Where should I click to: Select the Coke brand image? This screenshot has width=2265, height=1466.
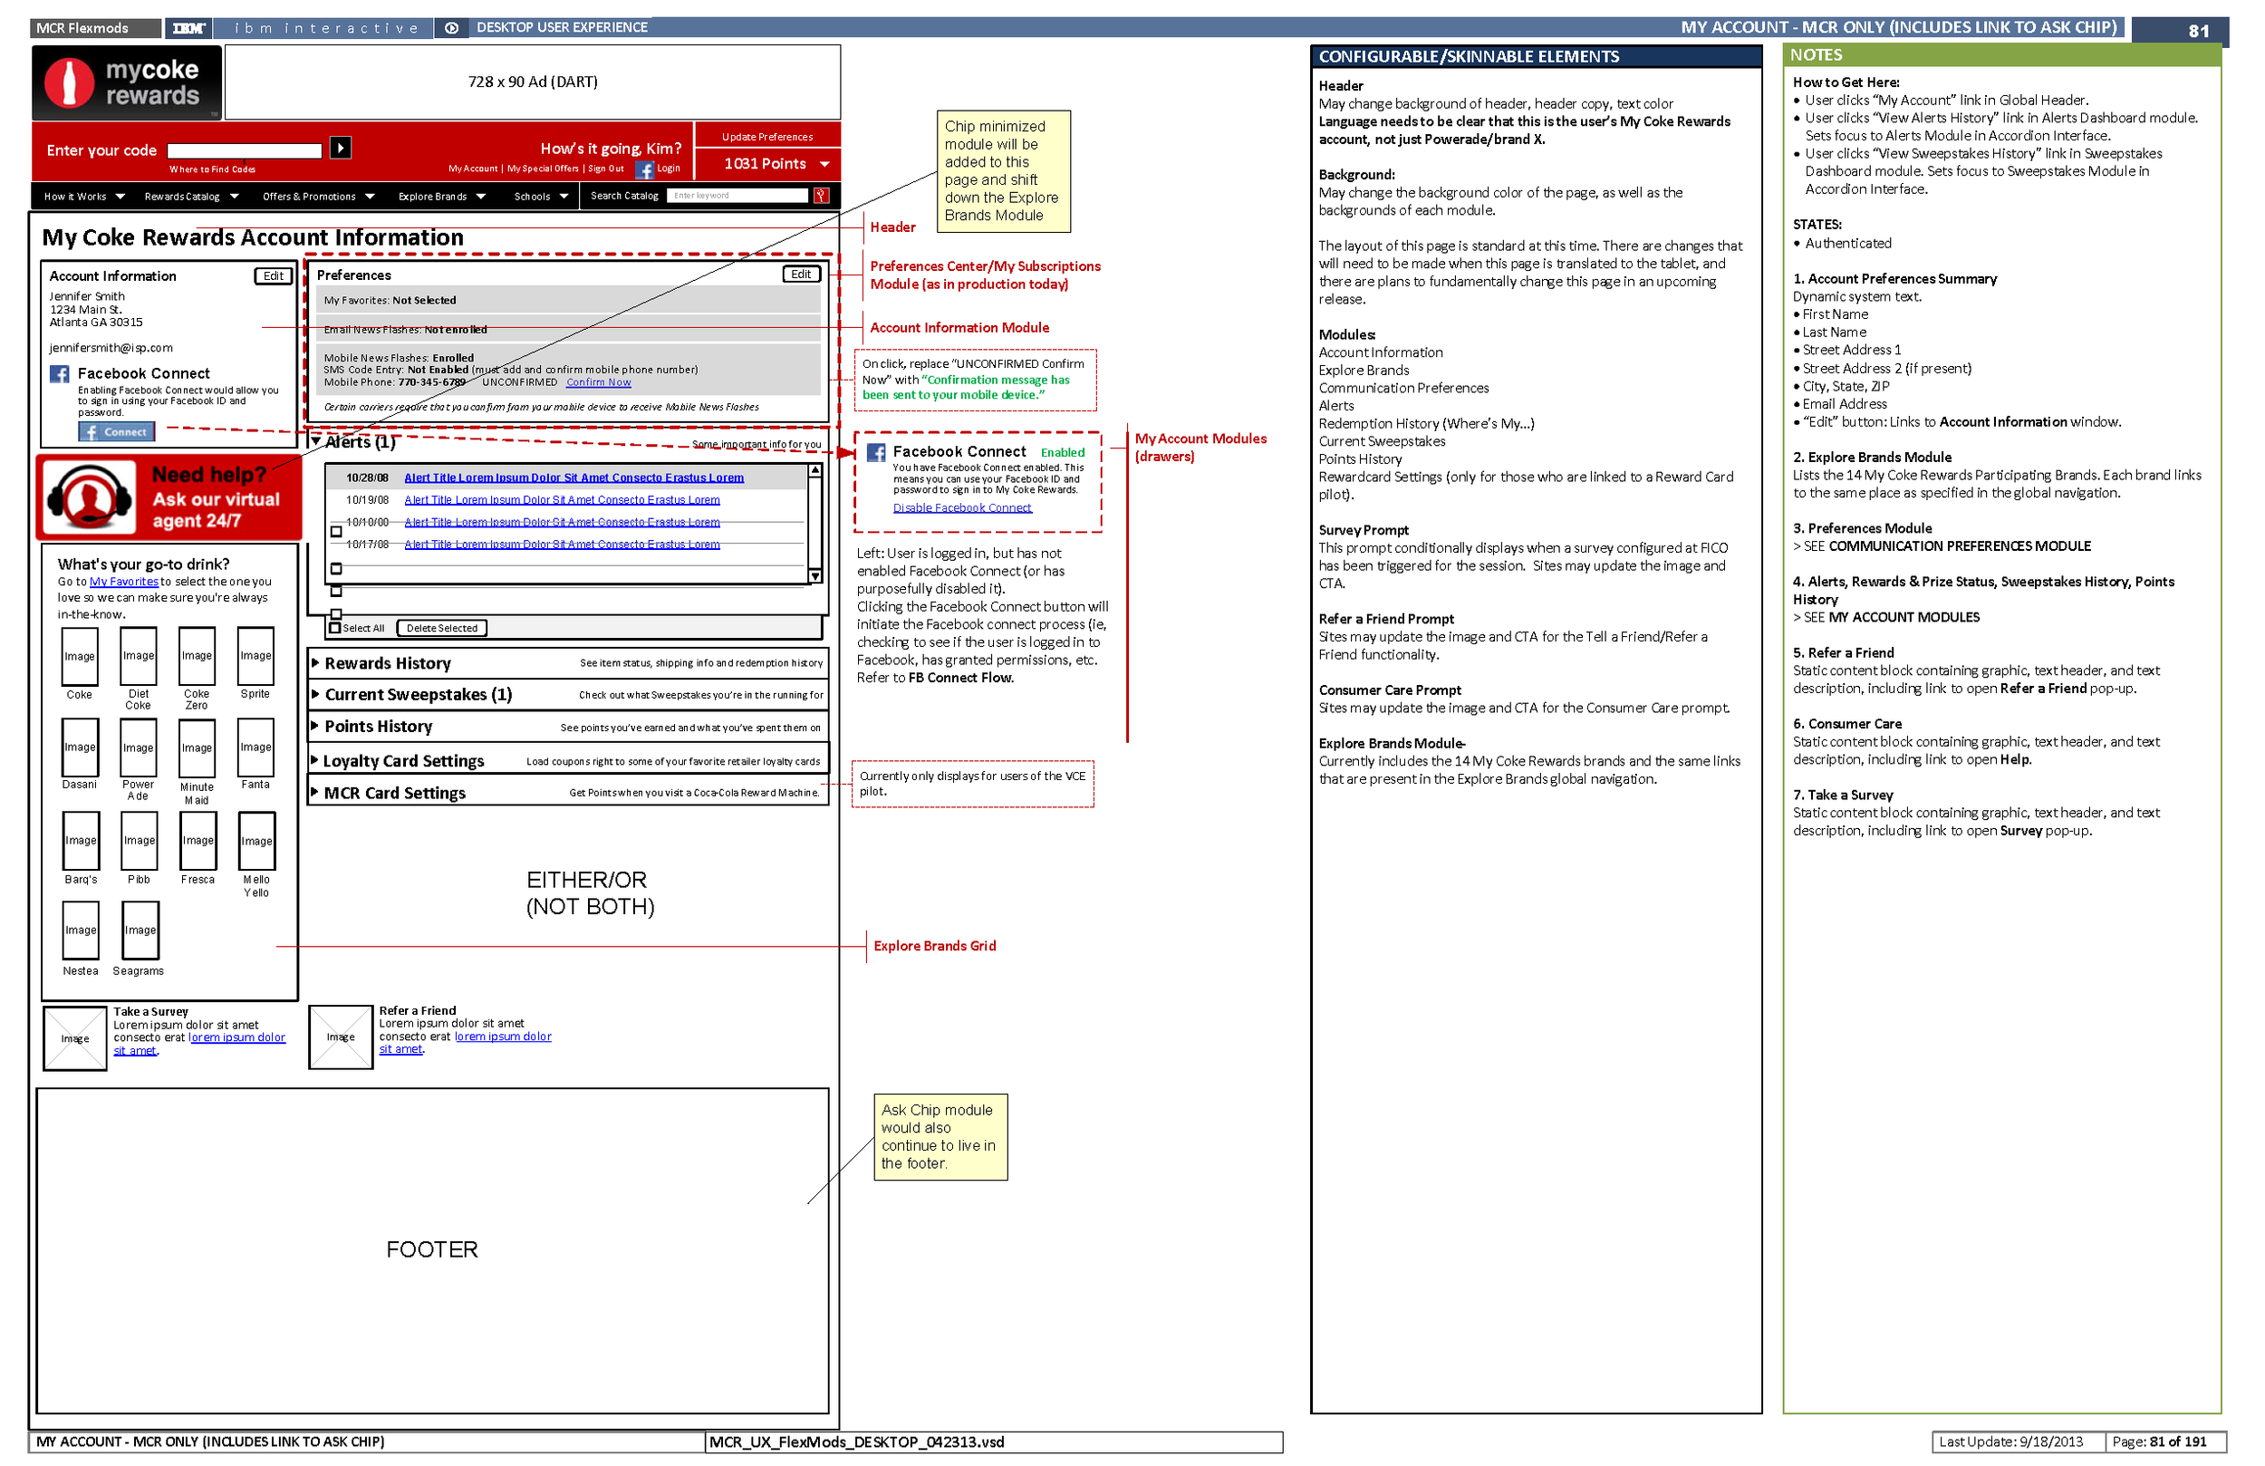(x=80, y=656)
